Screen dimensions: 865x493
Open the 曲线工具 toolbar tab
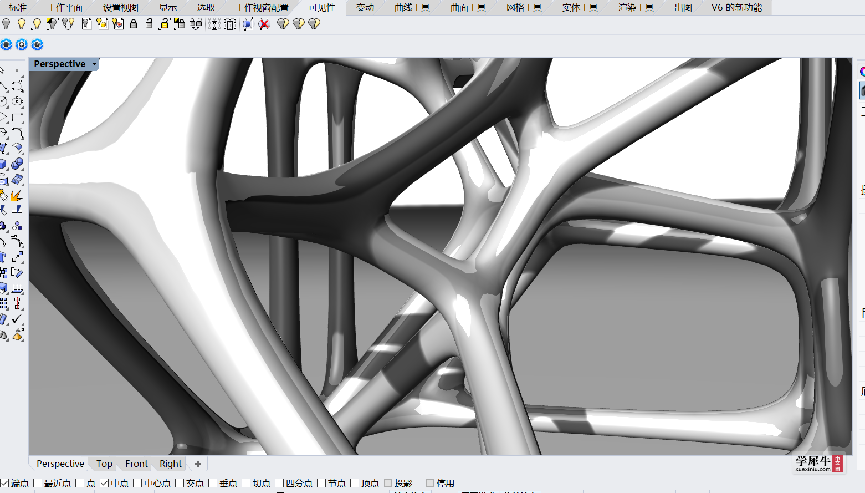[x=412, y=7]
